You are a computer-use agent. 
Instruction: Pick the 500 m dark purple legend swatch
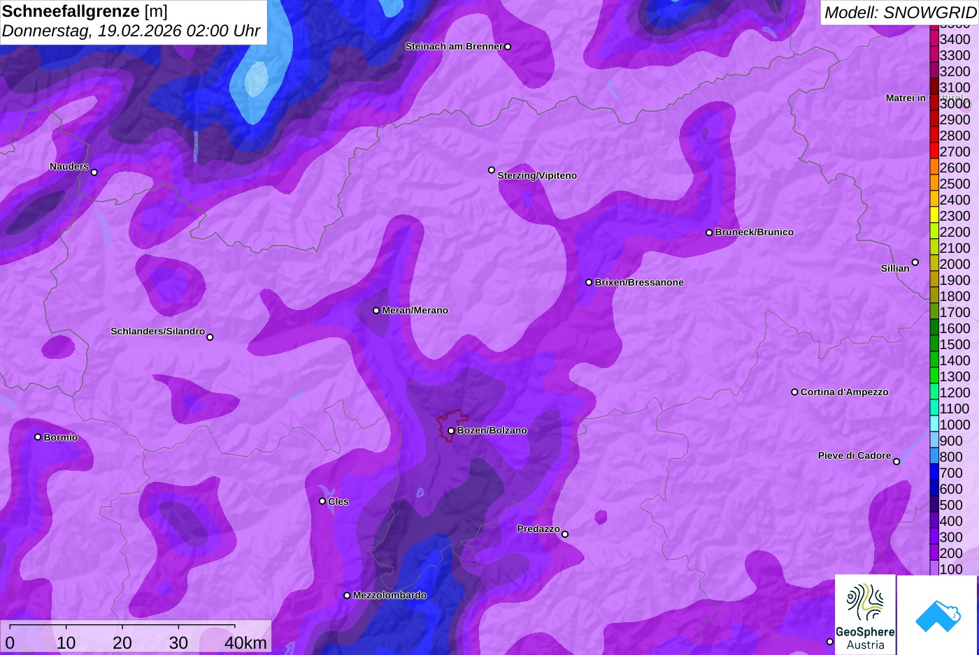click(934, 505)
